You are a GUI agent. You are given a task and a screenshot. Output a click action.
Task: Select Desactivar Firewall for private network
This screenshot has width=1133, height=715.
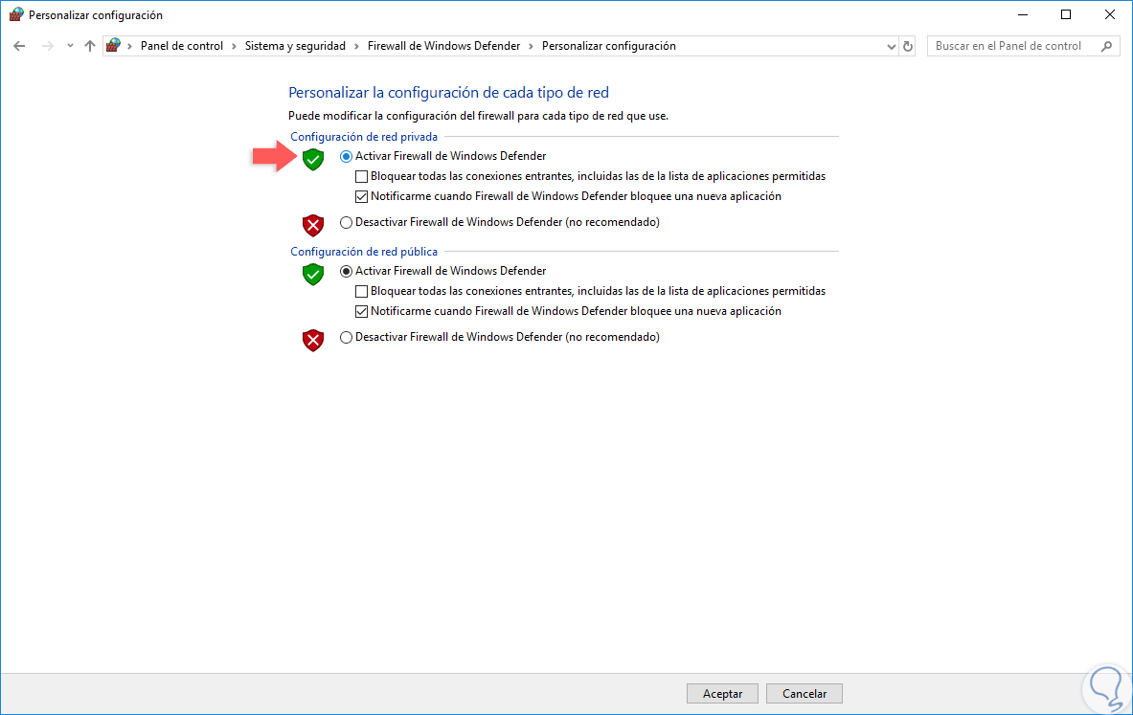coord(346,222)
